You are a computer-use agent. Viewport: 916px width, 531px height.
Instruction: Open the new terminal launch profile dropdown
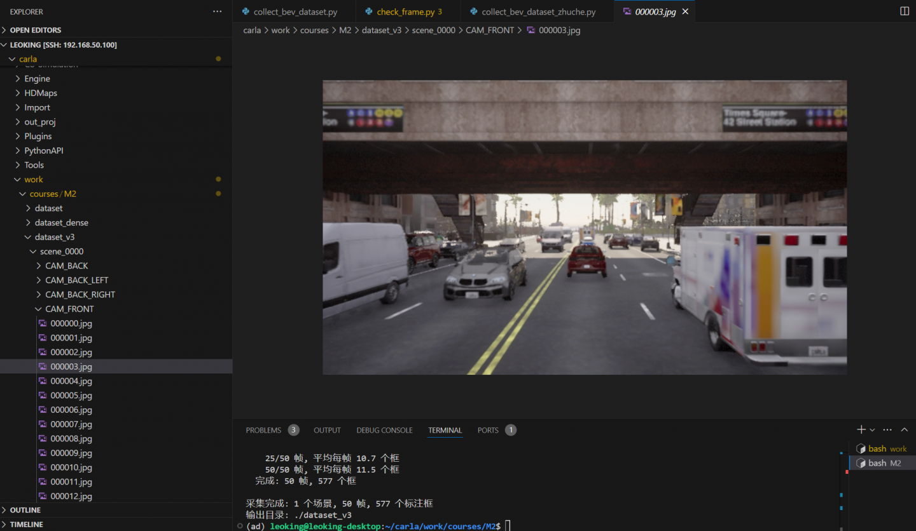872,430
